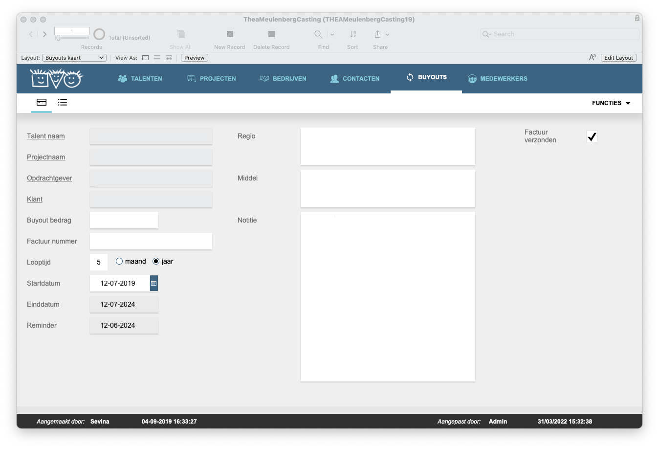Open the Talenten tab
Viewport: 659px width, 449px height.
(140, 78)
